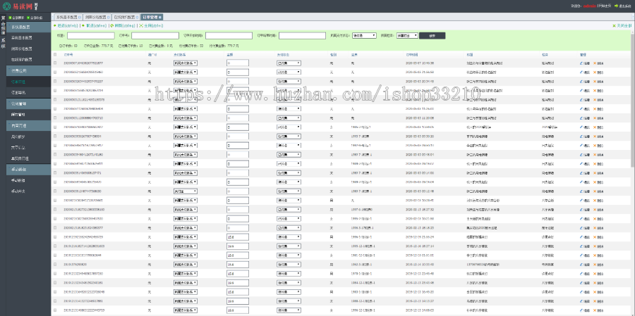
Task: Click the edit pencil icon in first order row
Action: [581, 63]
